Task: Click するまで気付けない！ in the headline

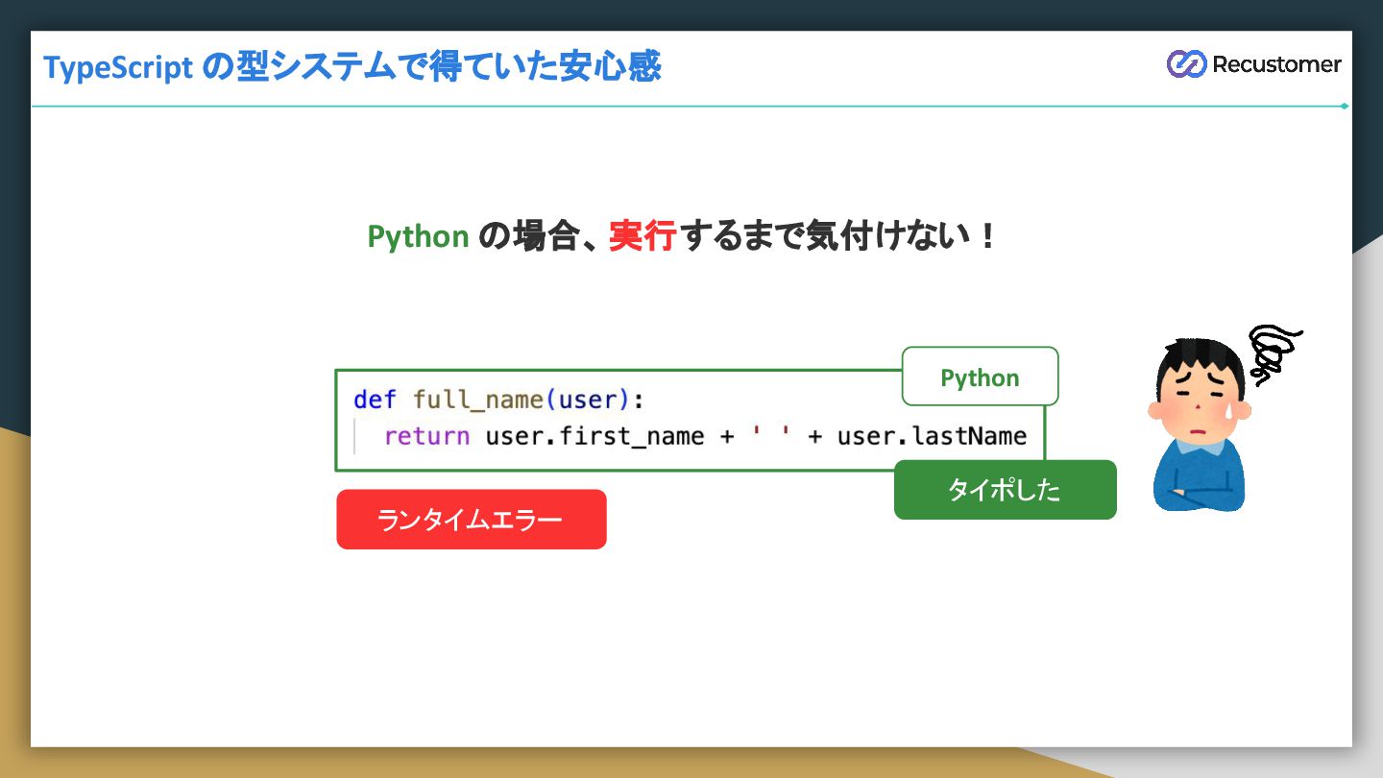Action: tap(839, 235)
